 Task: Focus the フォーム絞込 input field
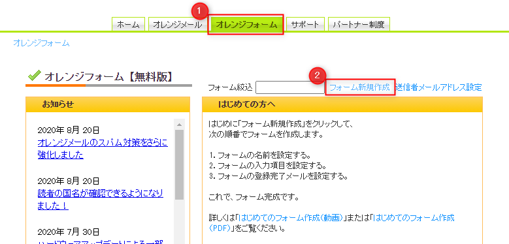point(290,87)
